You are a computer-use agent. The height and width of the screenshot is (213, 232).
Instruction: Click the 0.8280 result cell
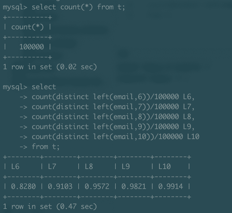point(23,187)
